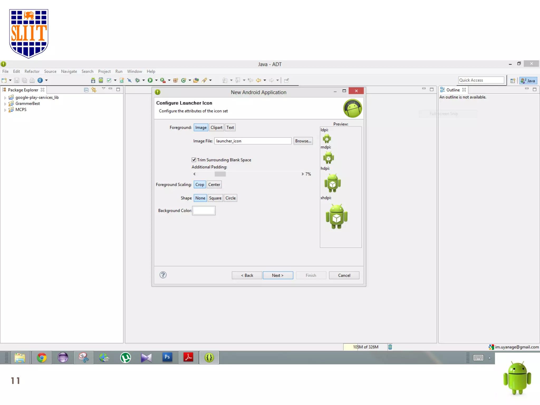Click the Browse... button
The height and width of the screenshot is (405, 540).
[303, 141]
